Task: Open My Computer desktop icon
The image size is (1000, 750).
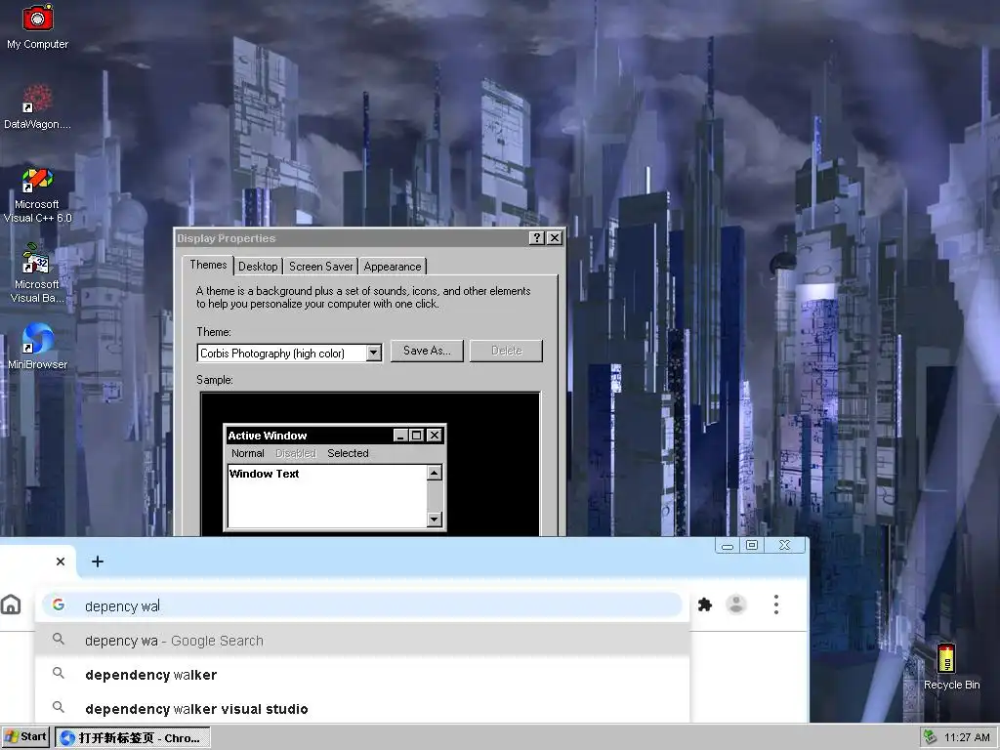Action: click(38, 26)
